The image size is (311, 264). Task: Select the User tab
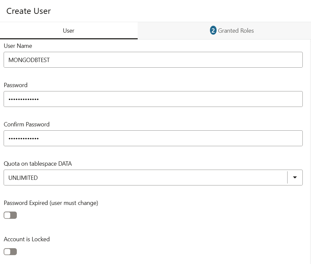(69, 31)
